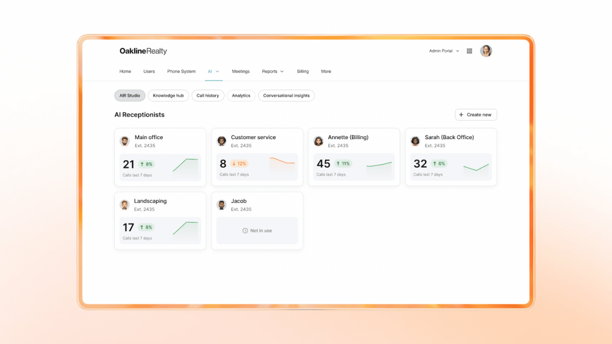
Task: Click the user profile picture top right
Action: tap(486, 51)
